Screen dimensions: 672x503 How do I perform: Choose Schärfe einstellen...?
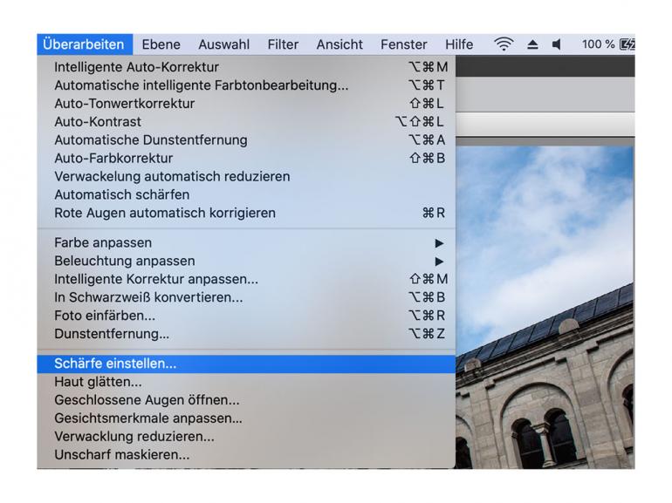click(x=246, y=364)
